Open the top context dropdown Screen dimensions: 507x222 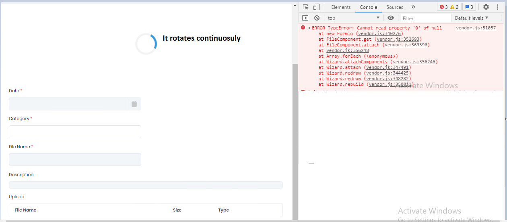(x=354, y=18)
